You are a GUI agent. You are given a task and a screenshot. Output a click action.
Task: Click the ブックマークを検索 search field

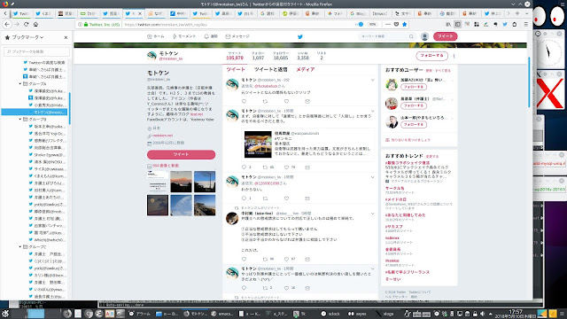pos(36,51)
